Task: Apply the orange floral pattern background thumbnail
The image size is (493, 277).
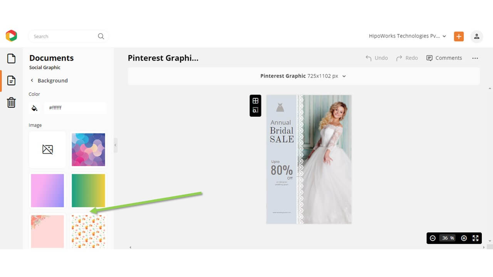Action: 88,231
